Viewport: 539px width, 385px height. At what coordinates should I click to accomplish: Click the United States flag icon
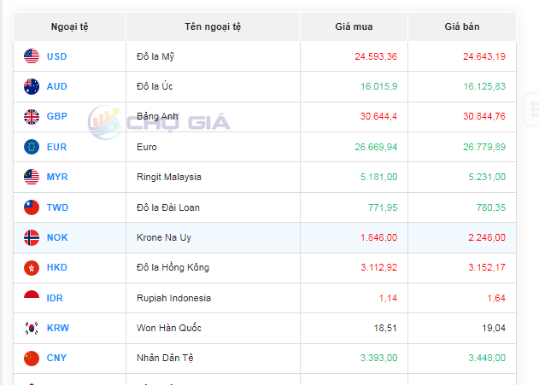(x=32, y=56)
